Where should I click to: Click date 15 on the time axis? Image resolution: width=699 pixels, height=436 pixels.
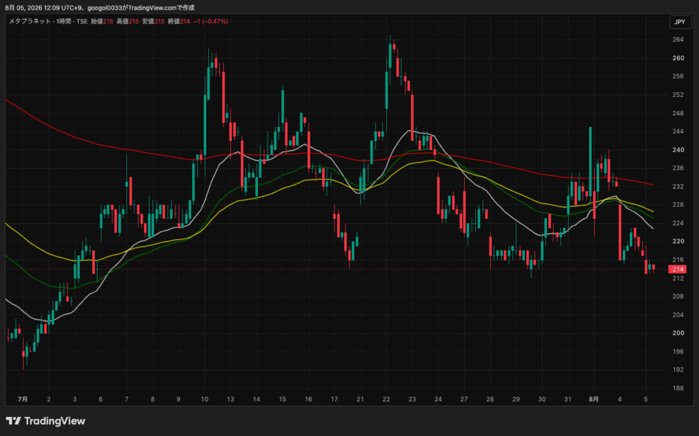tap(282, 399)
